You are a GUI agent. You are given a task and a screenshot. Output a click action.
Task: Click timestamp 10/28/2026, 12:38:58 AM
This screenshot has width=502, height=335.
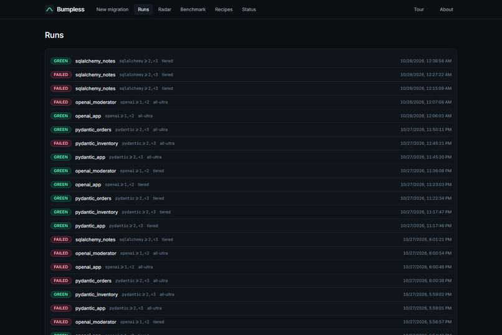coord(426,61)
